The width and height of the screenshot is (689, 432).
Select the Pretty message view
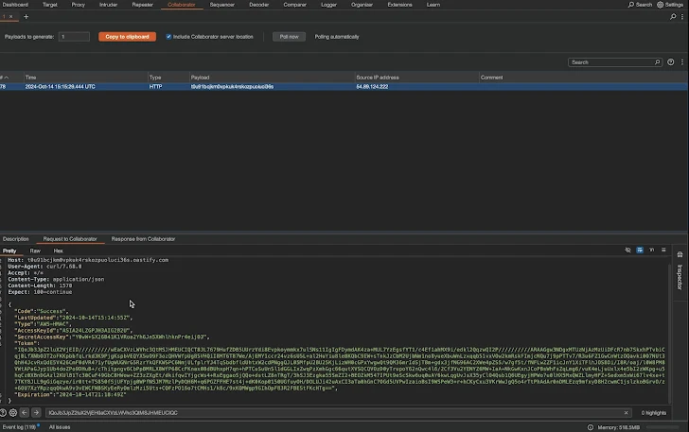click(9, 251)
